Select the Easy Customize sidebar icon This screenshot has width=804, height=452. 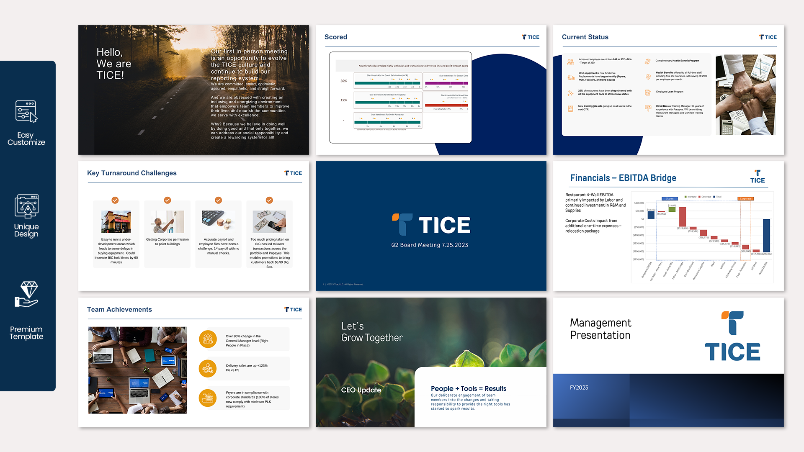tap(26, 111)
